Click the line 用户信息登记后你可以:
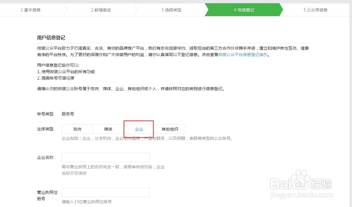Screen dimensions: 352x207 coord(58,65)
